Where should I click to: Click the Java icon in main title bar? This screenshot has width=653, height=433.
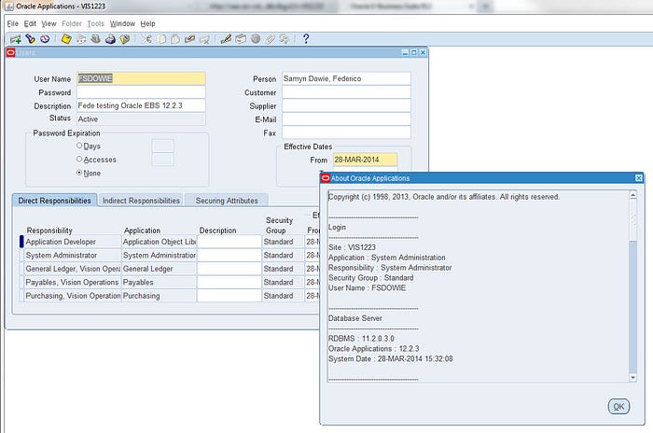8,7
